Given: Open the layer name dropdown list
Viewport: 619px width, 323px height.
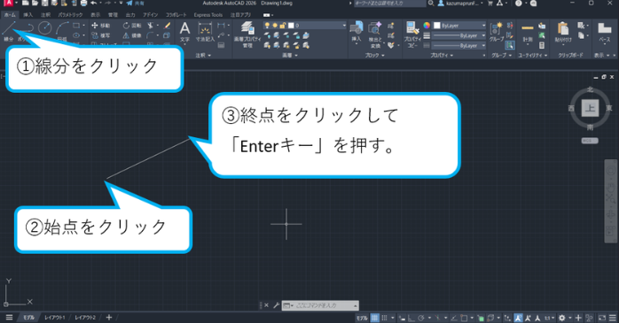Looking at the screenshot, I should coord(344,26).
